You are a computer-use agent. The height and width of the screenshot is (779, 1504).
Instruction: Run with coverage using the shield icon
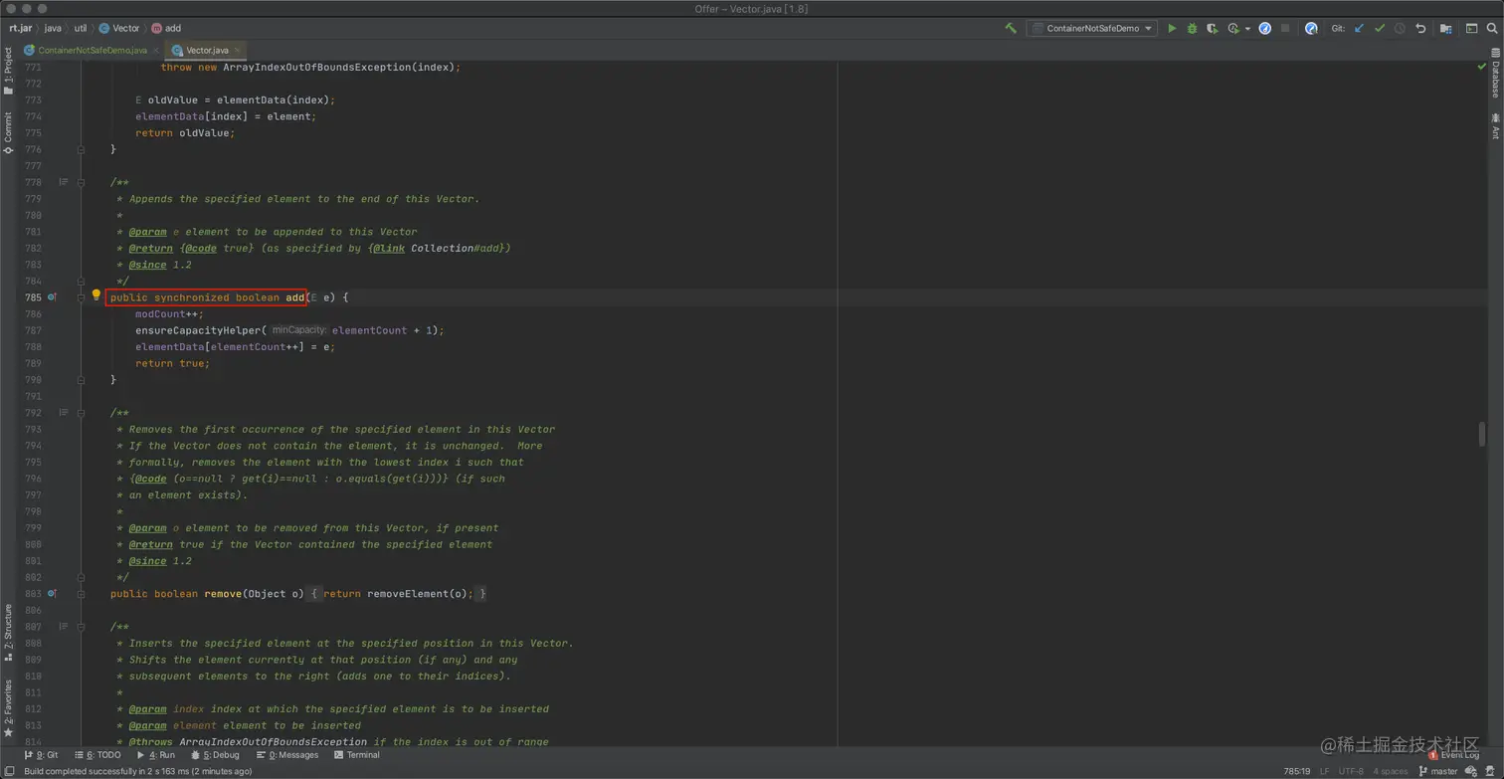point(1212,29)
